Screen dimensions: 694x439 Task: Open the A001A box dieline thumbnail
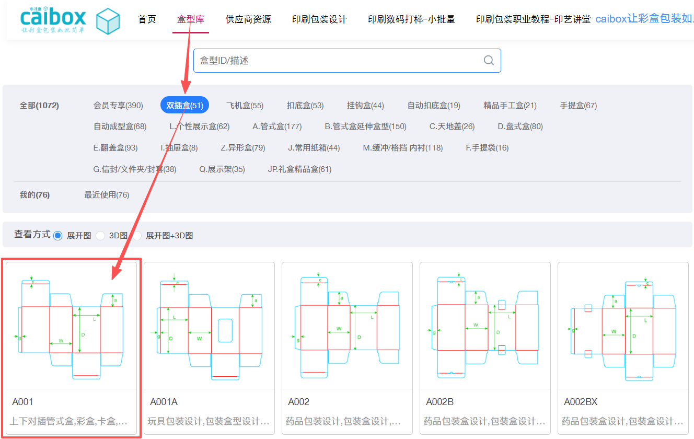click(x=209, y=326)
